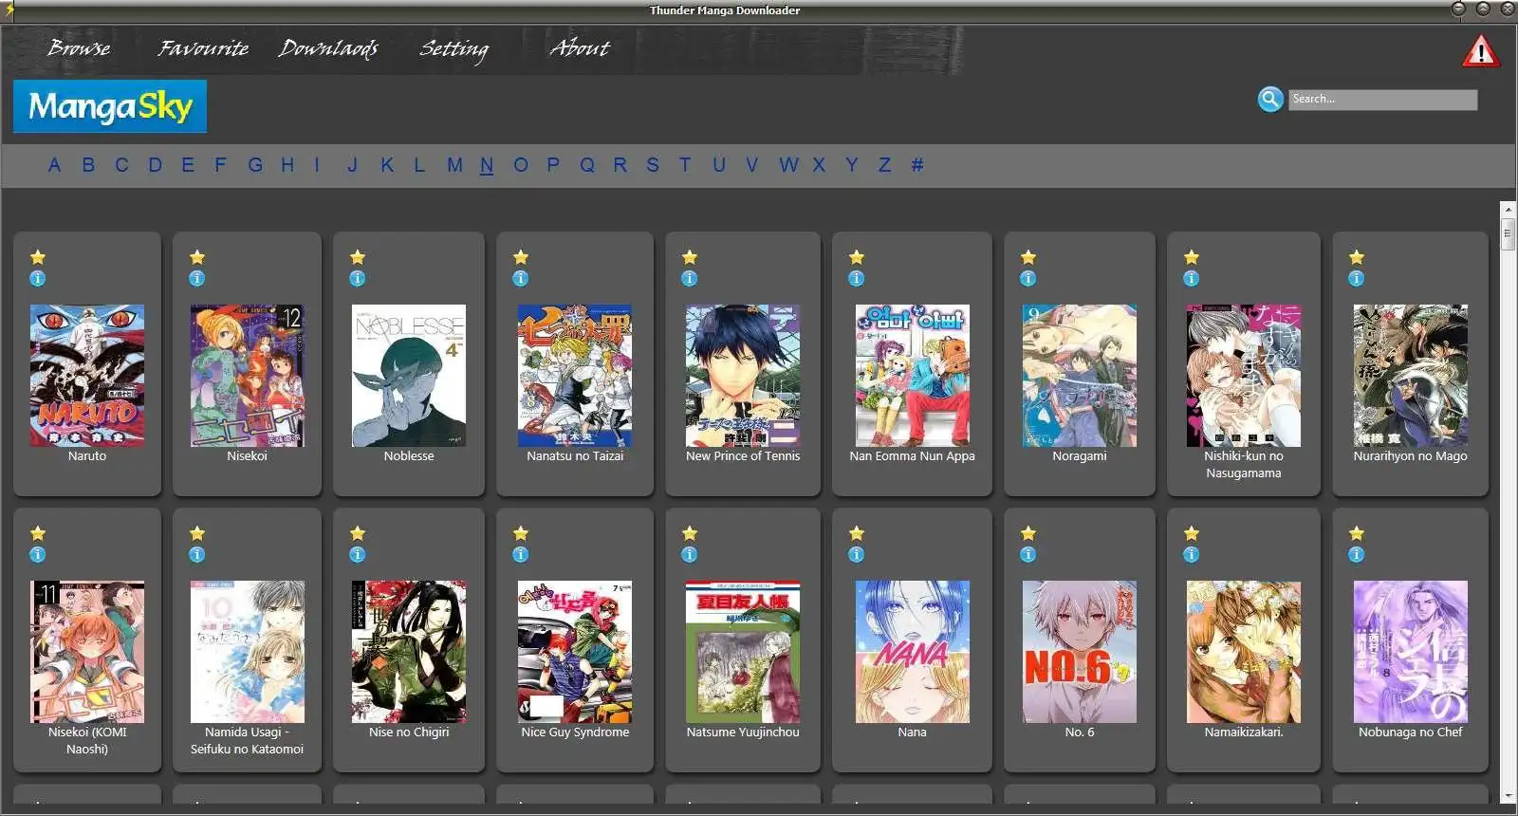View info for Nanatsu no Taizai
Screen dimensions: 1518x816
521,279
